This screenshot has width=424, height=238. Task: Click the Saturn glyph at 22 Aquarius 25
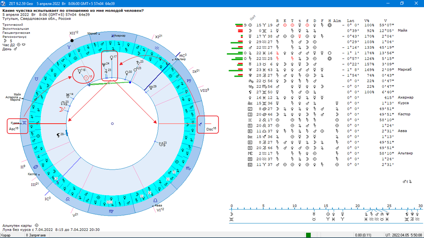[250, 58]
